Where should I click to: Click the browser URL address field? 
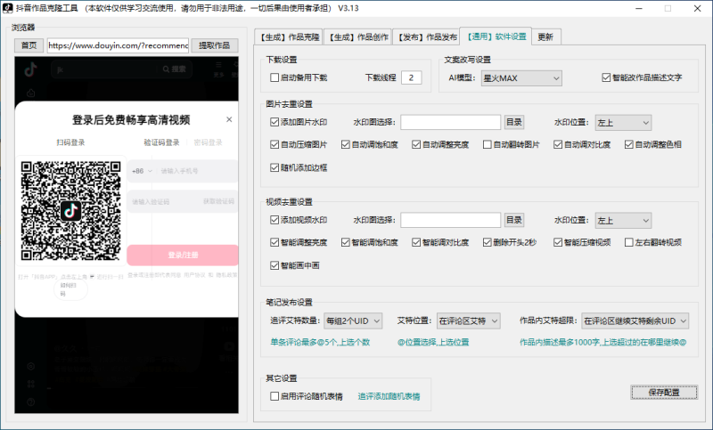click(118, 45)
